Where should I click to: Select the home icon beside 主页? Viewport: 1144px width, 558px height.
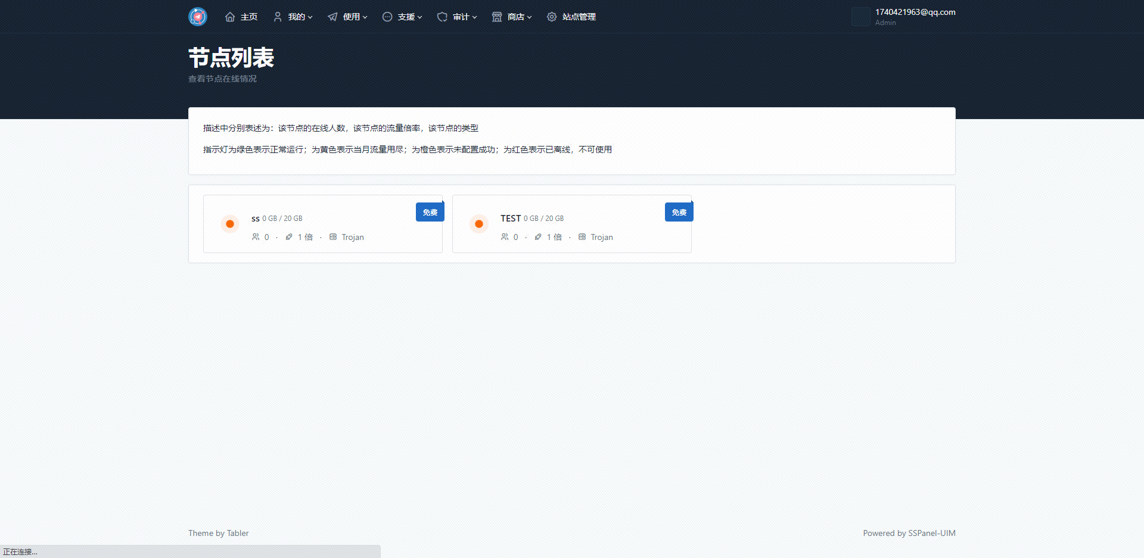[231, 17]
